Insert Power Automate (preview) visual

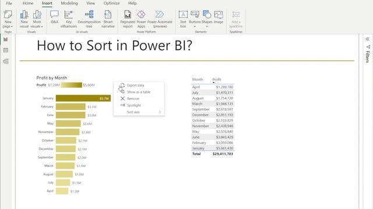pos(160,19)
